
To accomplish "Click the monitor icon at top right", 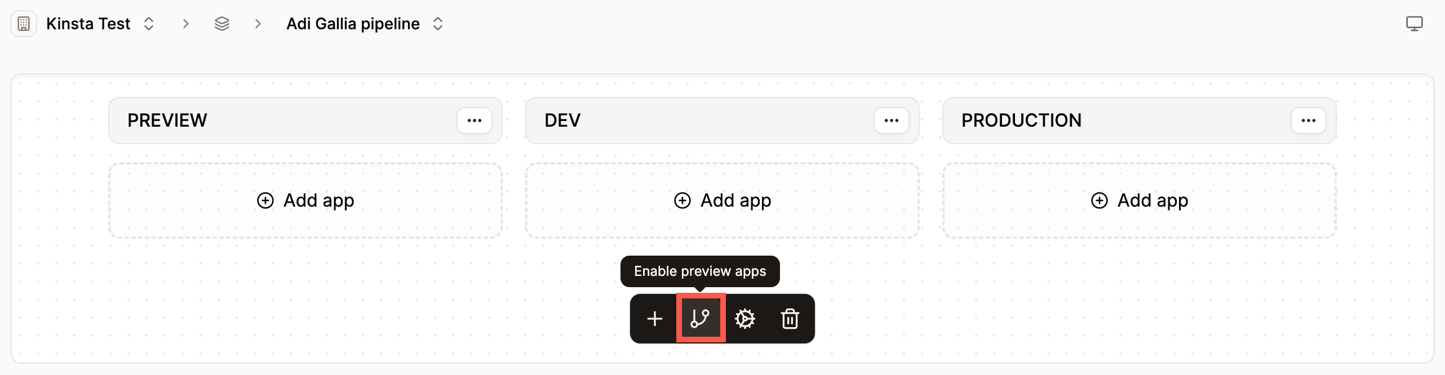I will (1415, 24).
